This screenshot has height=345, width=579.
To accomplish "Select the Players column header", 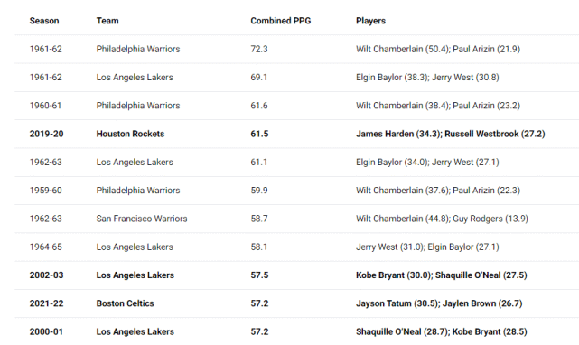I will 370,21.
